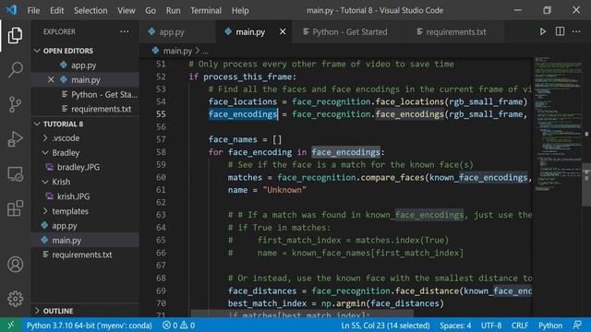The height and width of the screenshot is (332, 591).
Task: Select app.py in Open Editors list
Action: 85,65
